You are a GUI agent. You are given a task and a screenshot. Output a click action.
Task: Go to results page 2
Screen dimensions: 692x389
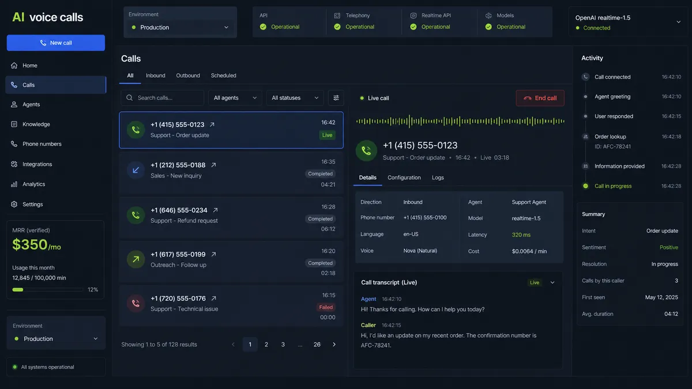[266, 345]
